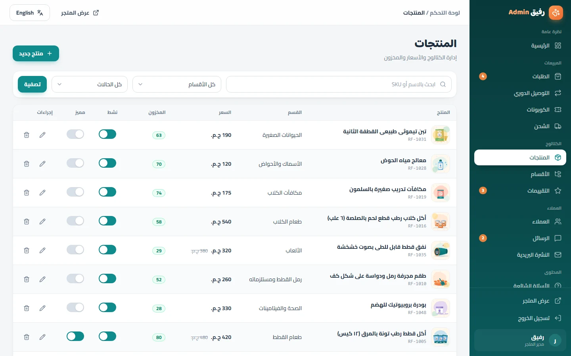Edit product RF-1031 with pencil icon
Viewport: 571px width, 356px height.
click(x=42, y=135)
